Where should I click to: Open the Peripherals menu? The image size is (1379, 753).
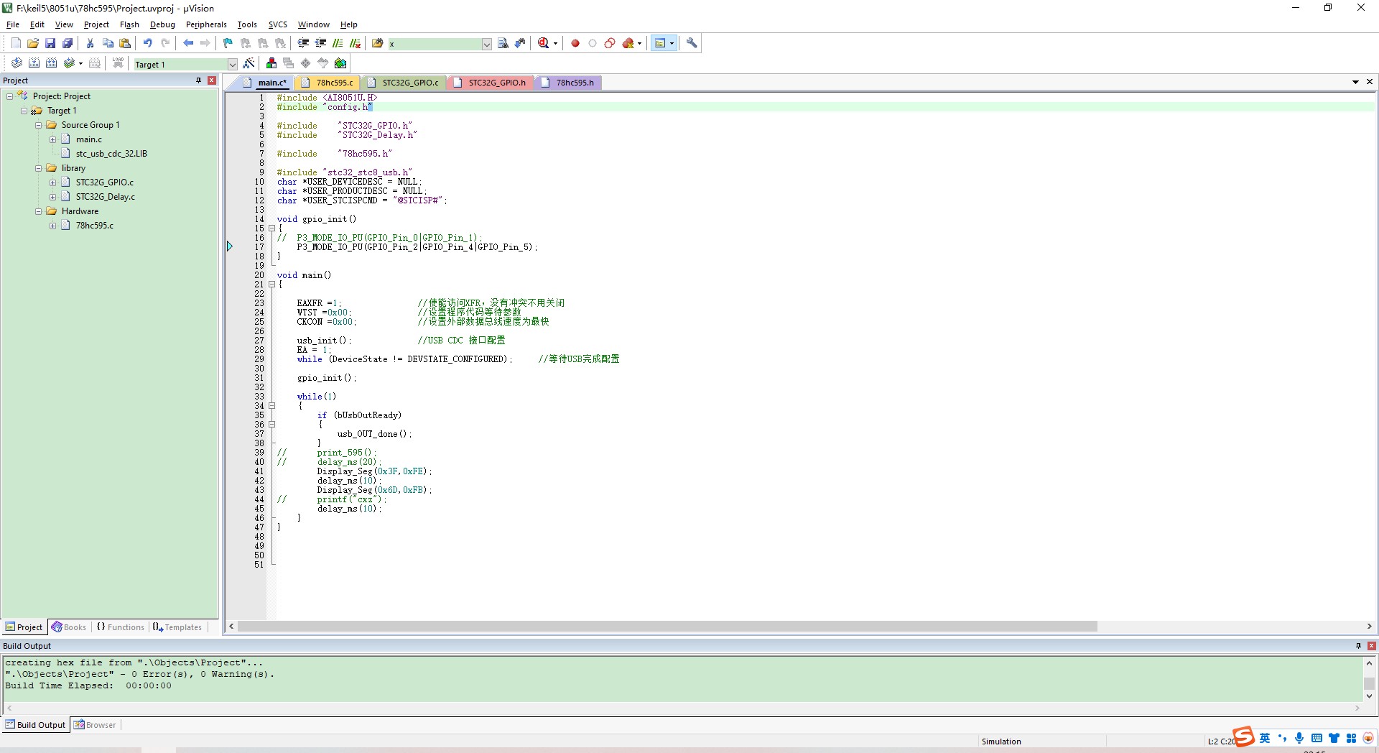[206, 24]
